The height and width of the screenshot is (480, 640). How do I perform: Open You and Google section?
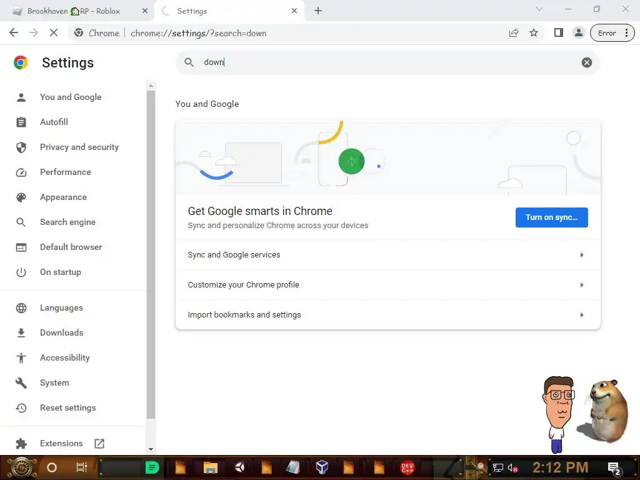coord(70,97)
